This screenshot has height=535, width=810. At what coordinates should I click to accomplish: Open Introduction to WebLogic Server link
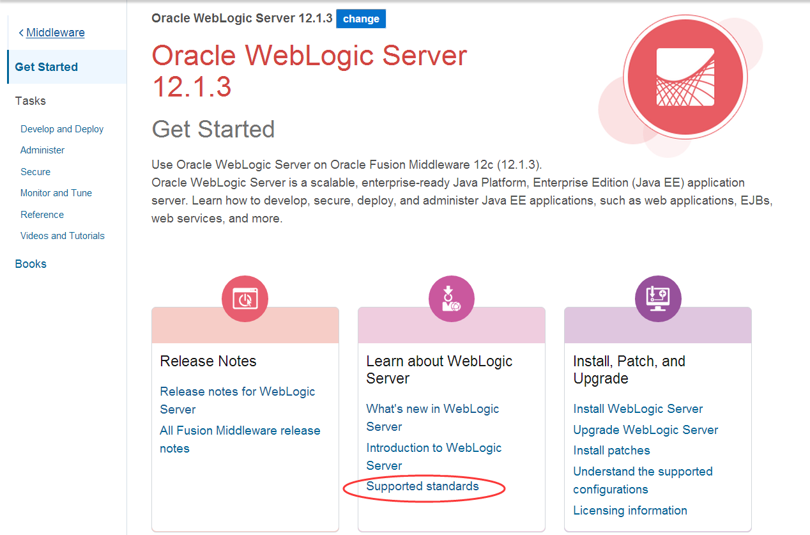(434, 456)
